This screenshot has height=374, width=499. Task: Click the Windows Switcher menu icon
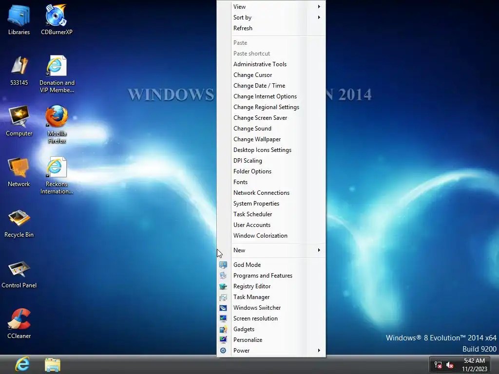[223, 308]
